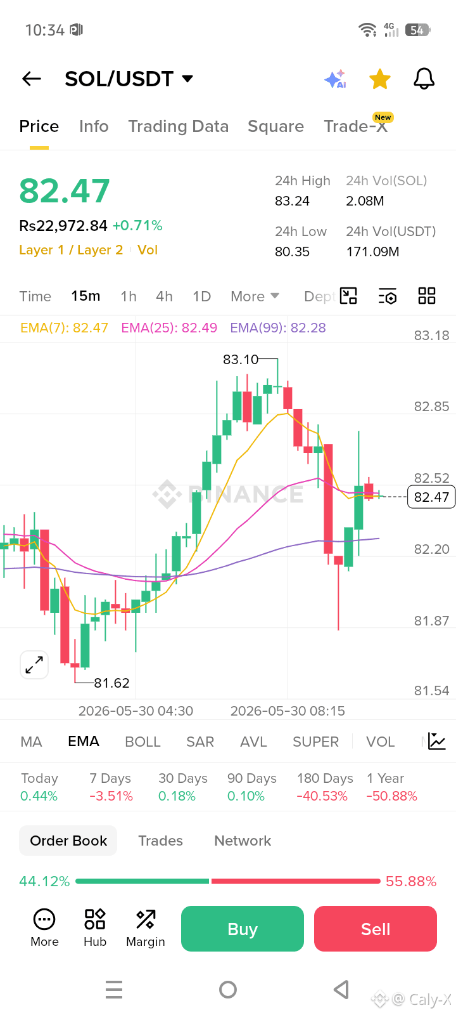Tap the 83.10 high marker label
The image size is (456, 1015).
[241, 360]
